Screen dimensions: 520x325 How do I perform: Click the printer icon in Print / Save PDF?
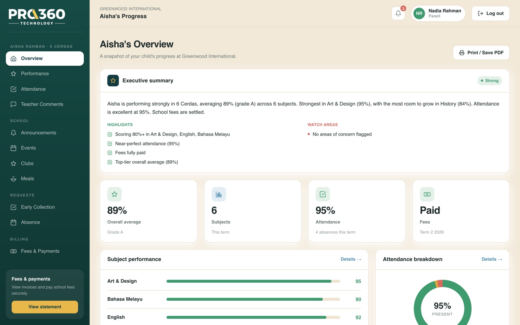(461, 53)
